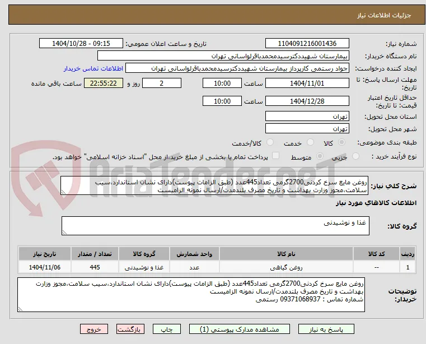Click the remaining time field 22:55:22
The width and height of the screenshot is (426, 344).
tap(104, 83)
